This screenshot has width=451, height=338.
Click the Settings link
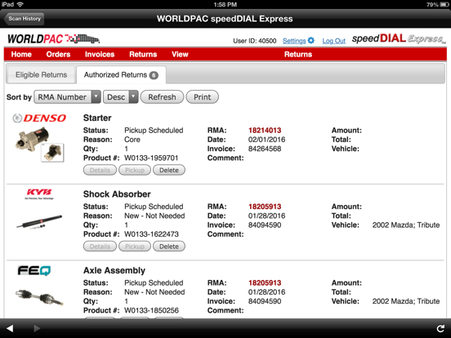coord(294,41)
